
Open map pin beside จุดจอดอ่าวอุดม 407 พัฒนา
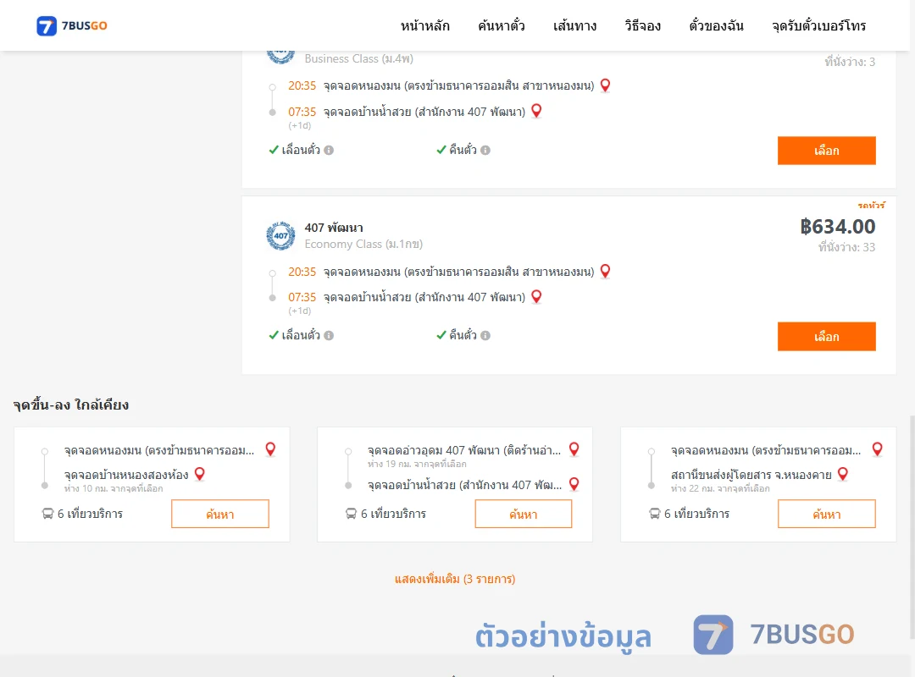coord(574,449)
